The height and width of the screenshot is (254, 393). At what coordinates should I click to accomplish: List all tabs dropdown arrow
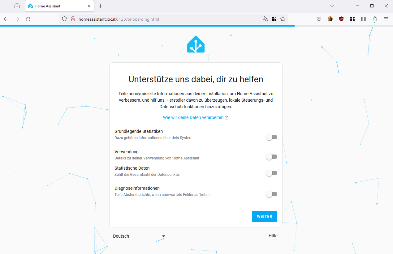(x=332, y=6)
